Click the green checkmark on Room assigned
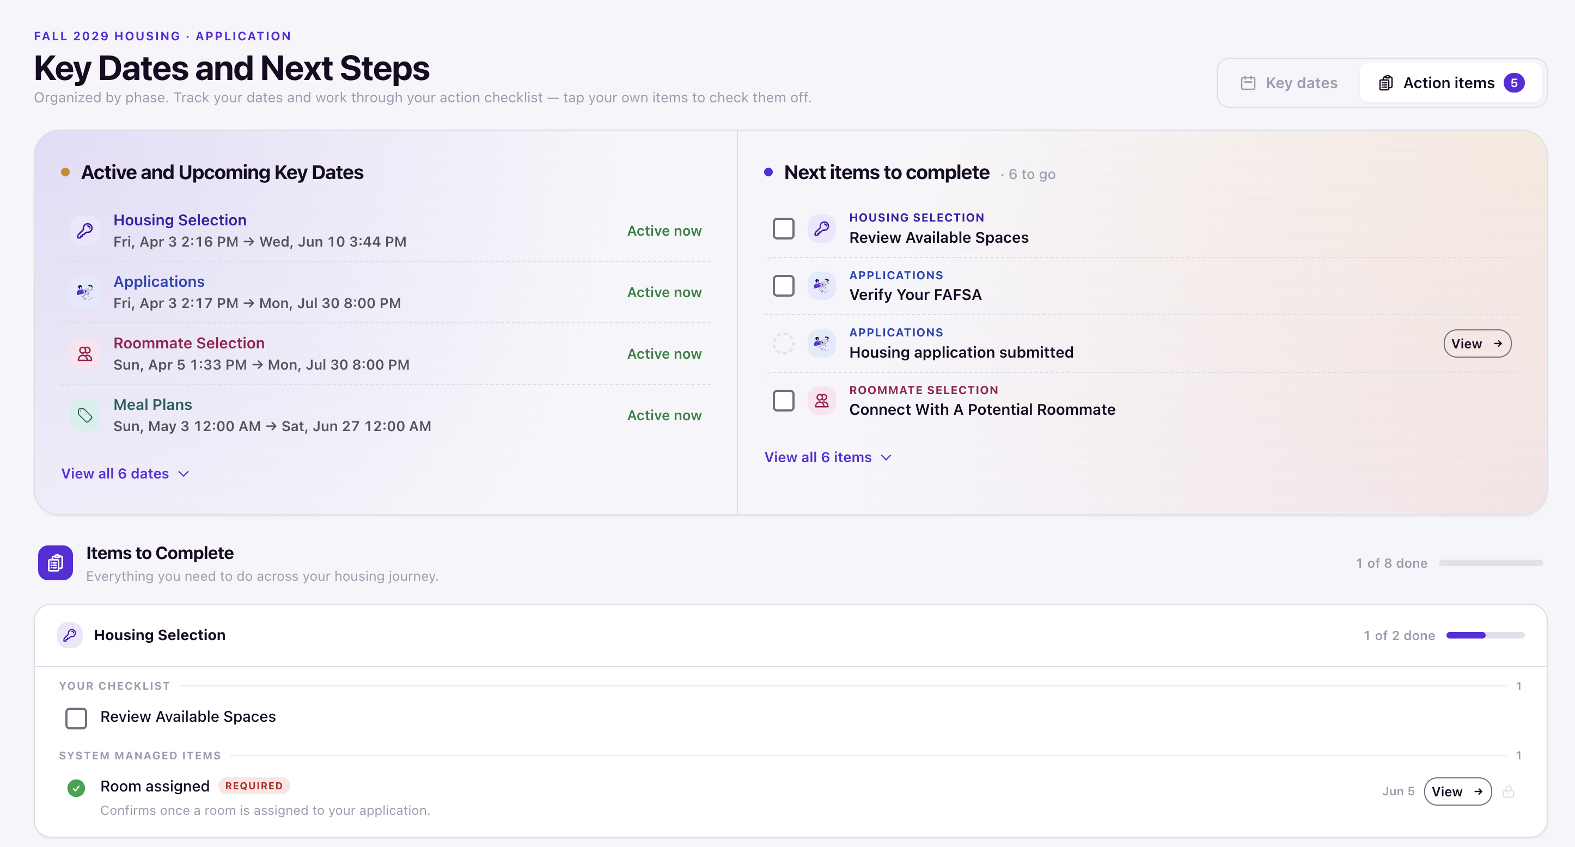Image resolution: width=1575 pixels, height=847 pixels. click(76, 788)
